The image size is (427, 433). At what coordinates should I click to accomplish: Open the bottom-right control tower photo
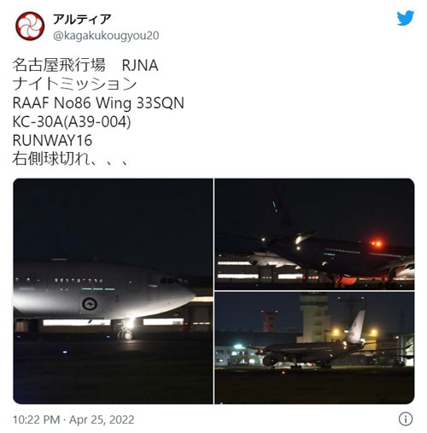point(314,348)
